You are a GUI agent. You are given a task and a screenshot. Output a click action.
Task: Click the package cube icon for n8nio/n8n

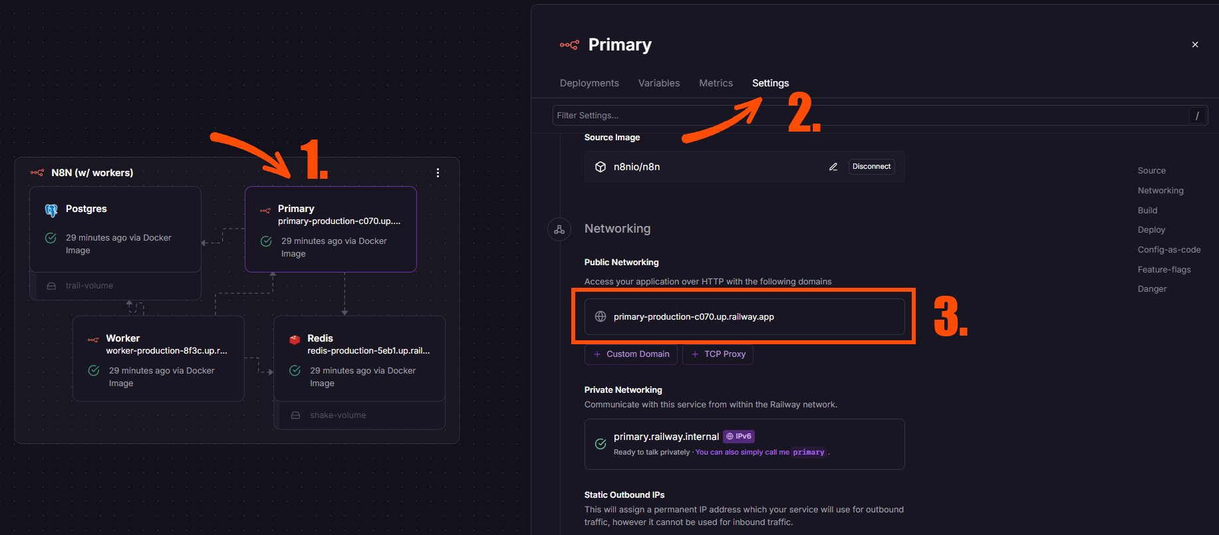(601, 167)
